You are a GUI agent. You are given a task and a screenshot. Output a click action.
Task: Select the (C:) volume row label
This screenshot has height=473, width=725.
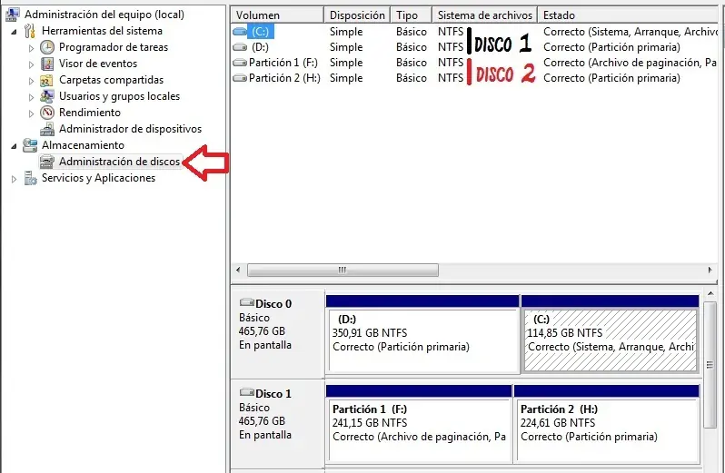click(x=261, y=32)
